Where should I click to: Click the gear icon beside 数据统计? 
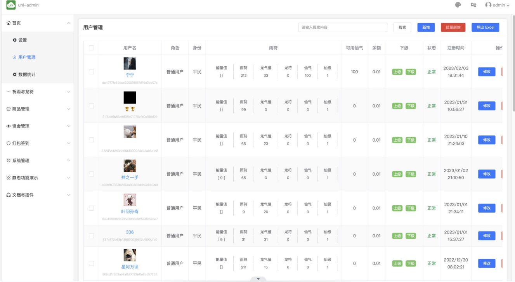pyautogui.click(x=15, y=74)
